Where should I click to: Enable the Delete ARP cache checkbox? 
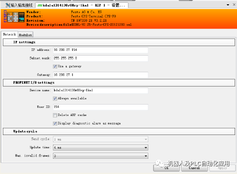(55, 115)
